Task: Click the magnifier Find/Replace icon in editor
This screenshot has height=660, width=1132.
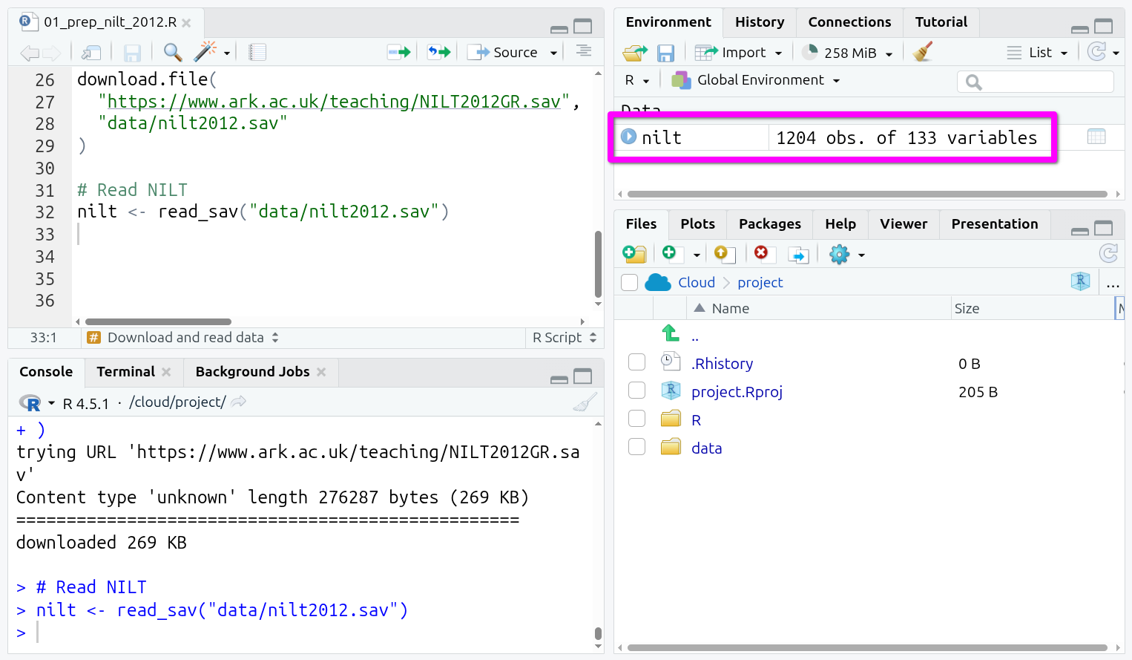Action: pos(172,52)
